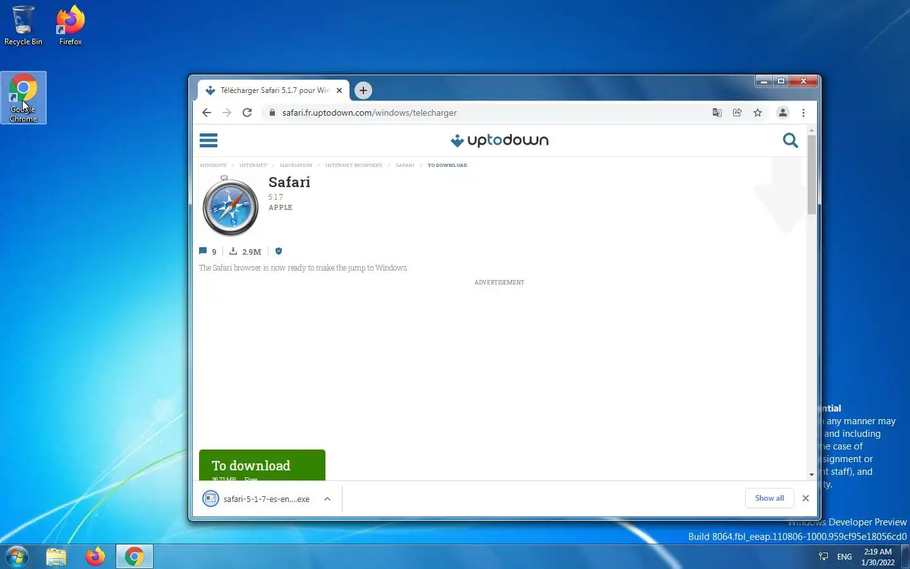This screenshot has width=910, height=569.
Task: Maximize the Chrome window
Action: point(781,81)
